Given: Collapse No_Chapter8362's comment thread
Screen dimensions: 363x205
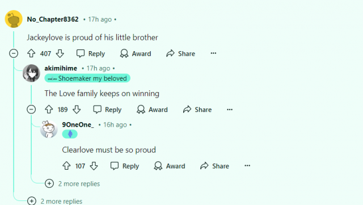Looking at the screenshot, I should click(14, 53).
